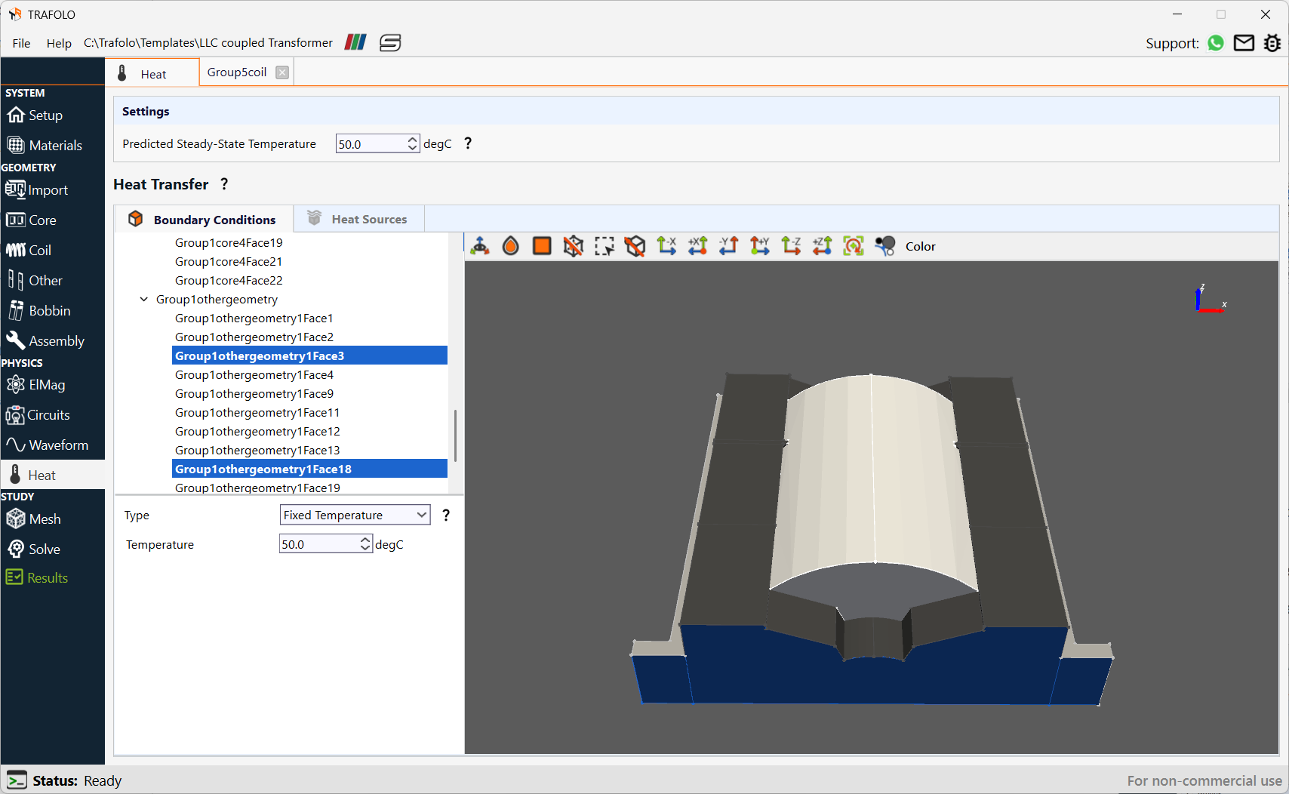The width and height of the screenshot is (1289, 794).
Task: Activate the dashed box selection tool
Action: click(x=605, y=246)
